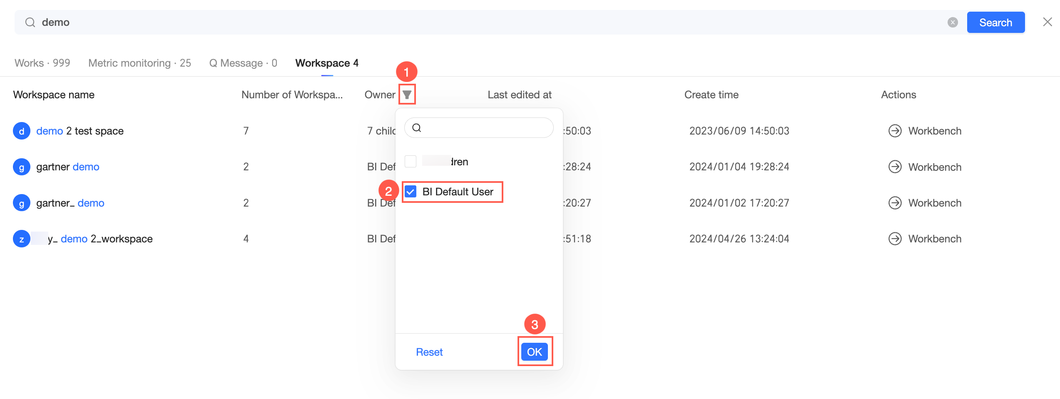Screen dimensions: 1060x399
Task: Switch to the Q Message · 0 tab
Action: 243,63
